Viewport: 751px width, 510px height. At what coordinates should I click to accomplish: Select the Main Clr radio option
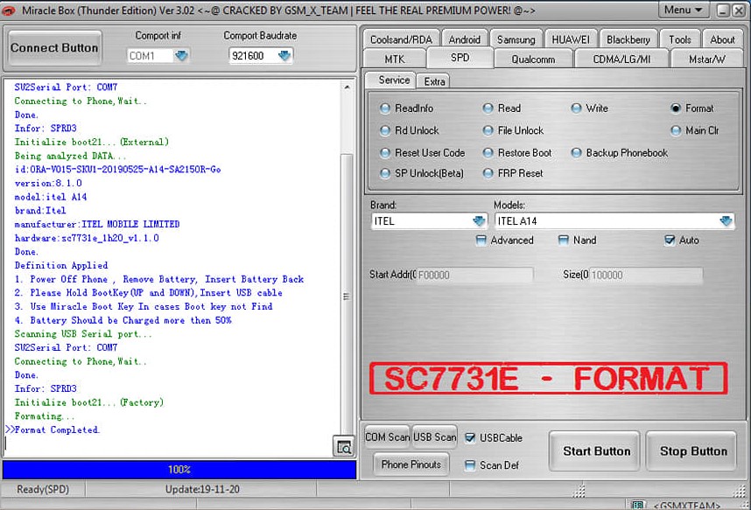(676, 130)
